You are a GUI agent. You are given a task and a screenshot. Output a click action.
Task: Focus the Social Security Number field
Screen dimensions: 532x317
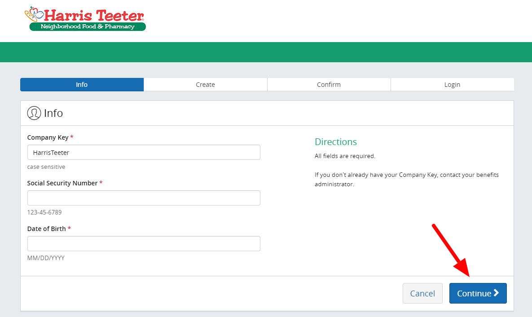[144, 198]
